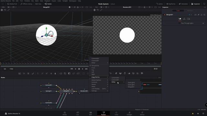Choose Lock Display in context menu
Viewport: 207px width, 116px height.
point(99,89)
